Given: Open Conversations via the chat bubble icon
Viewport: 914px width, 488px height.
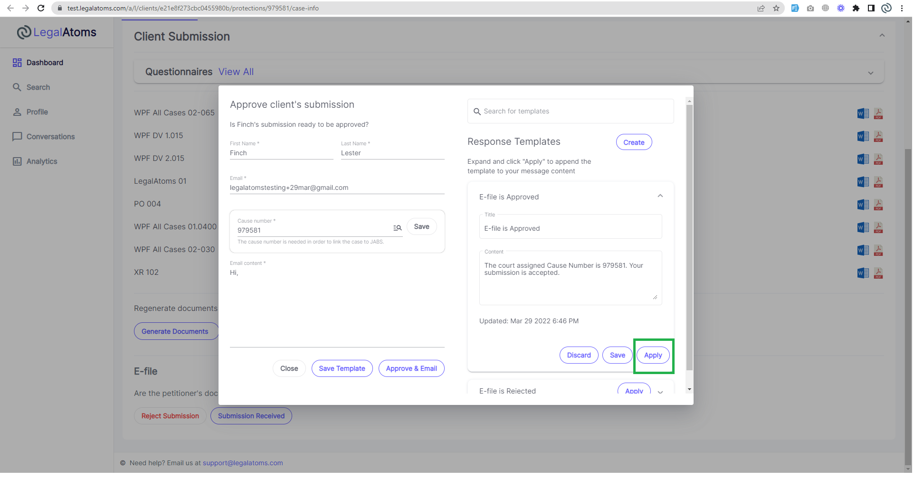Looking at the screenshot, I should click(x=18, y=137).
